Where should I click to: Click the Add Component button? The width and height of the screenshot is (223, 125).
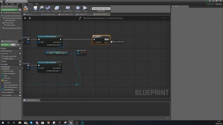pos(9,10)
